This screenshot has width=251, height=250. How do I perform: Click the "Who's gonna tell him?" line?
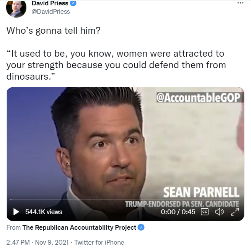[53, 31]
